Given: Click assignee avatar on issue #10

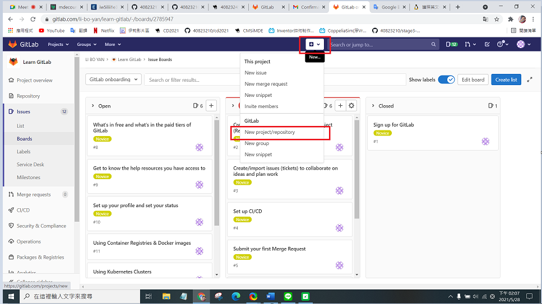Looking at the screenshot, I should tap(200, 222).
